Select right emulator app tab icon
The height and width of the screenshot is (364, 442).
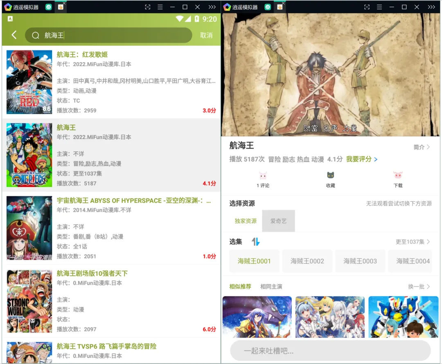pos(280,7)
